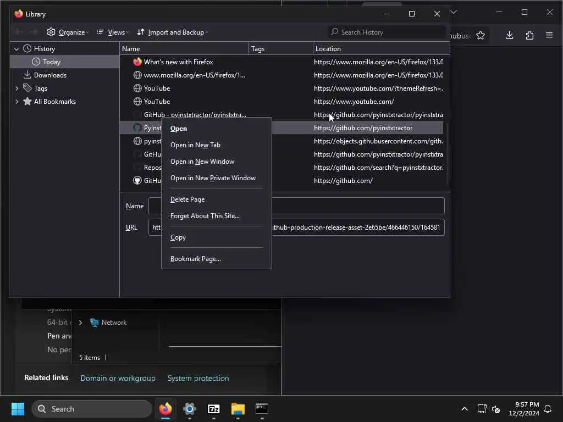Screen dimensions: 563x422
Task: Expand the Tags tree node
Action: [x=16, y=88]
